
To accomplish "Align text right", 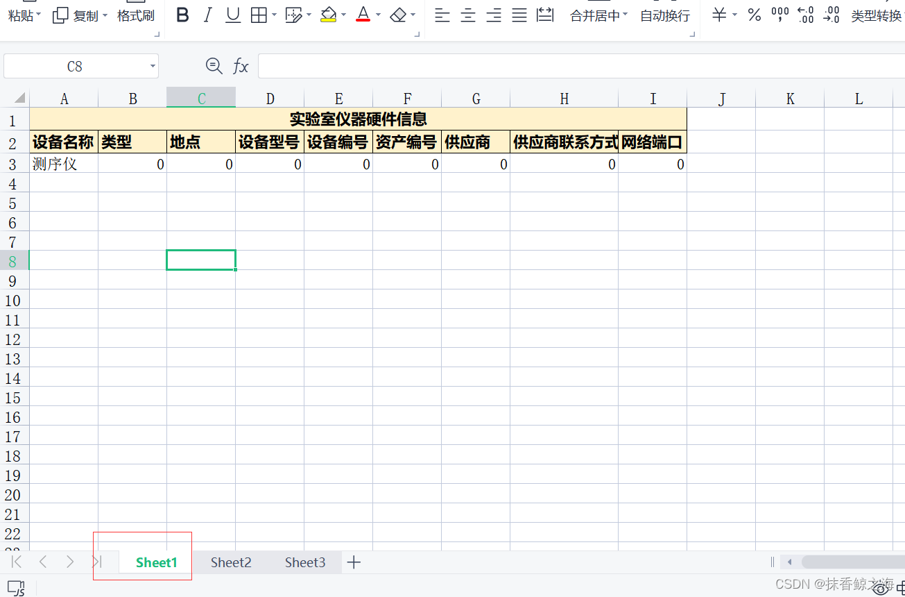I will pos(494,15).
